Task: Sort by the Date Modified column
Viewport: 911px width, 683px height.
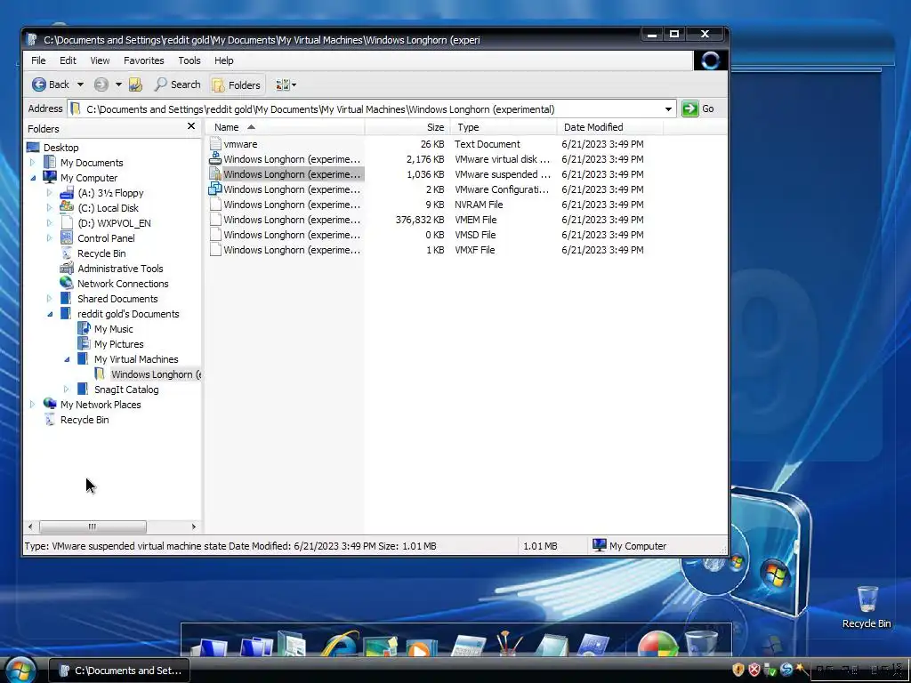Action: pyautogui.click(x=609, y=127)
